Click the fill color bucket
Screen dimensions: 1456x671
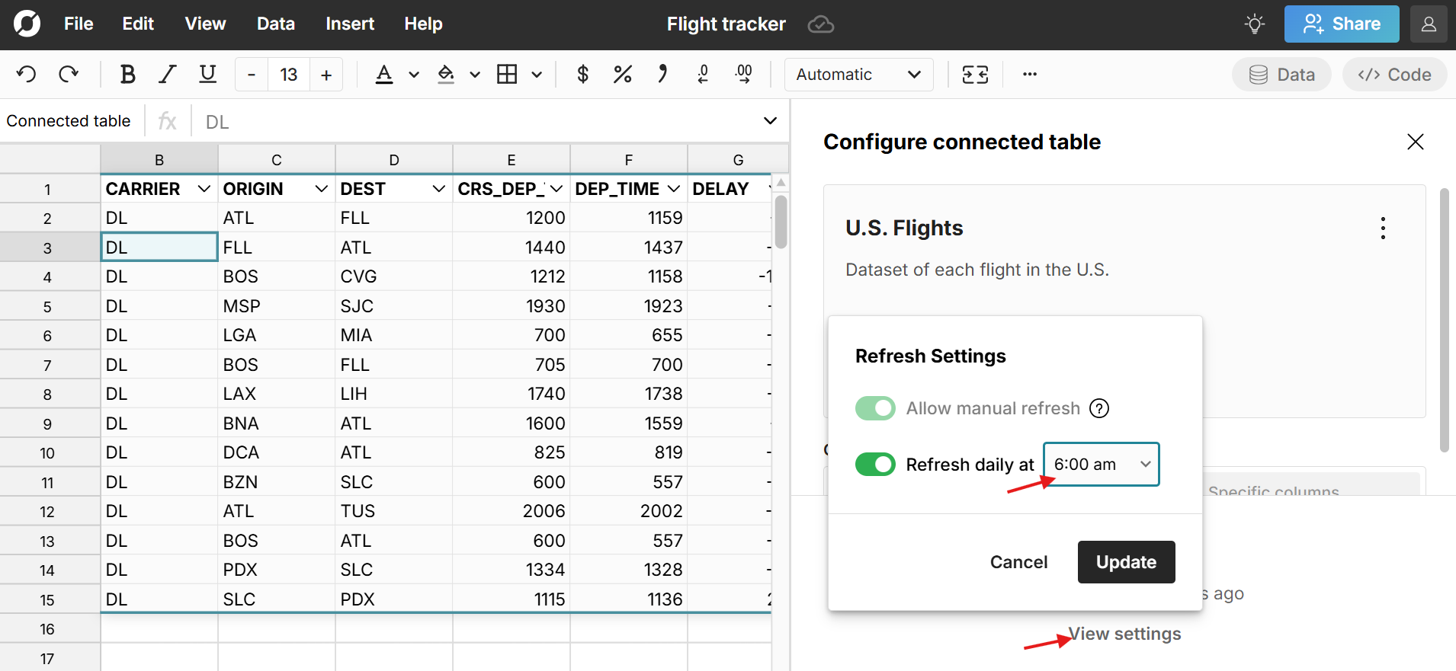pos(446,75)
